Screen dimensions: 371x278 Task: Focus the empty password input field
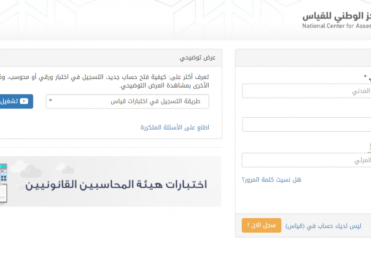(307, 124)
